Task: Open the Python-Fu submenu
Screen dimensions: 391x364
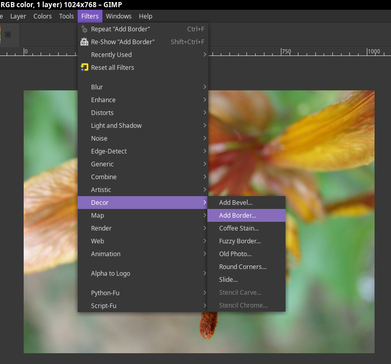Action: (143, 293)
